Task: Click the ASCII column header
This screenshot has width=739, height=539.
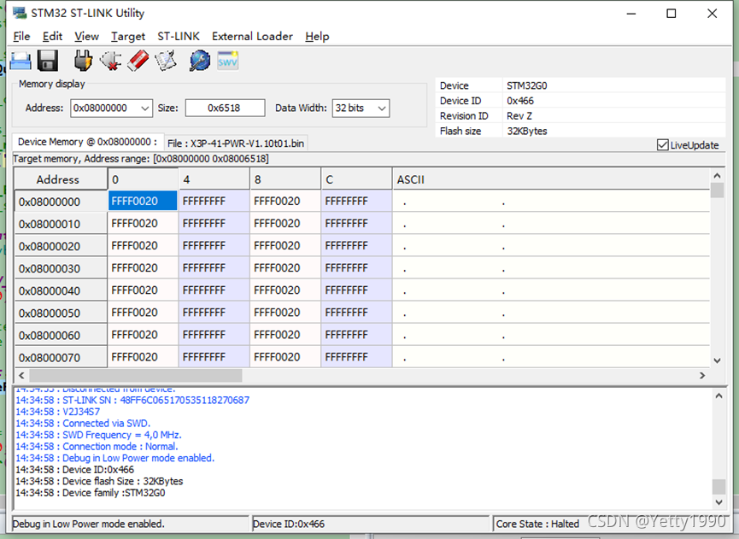Action: (x=550, y=179)
